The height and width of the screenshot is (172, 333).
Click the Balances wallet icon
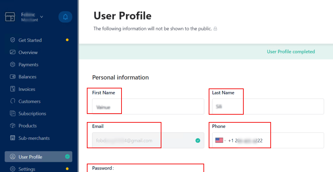coord(13,77)
